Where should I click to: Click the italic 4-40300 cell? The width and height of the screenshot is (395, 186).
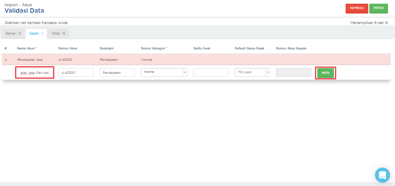[x=65, y=60]
